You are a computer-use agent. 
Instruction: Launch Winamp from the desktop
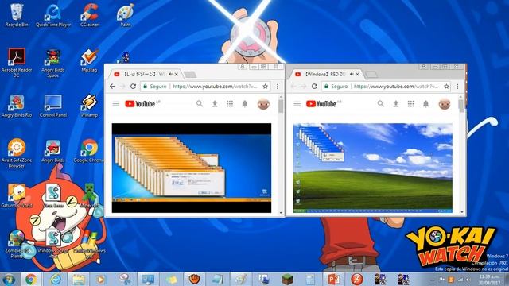tap(89, 106)
